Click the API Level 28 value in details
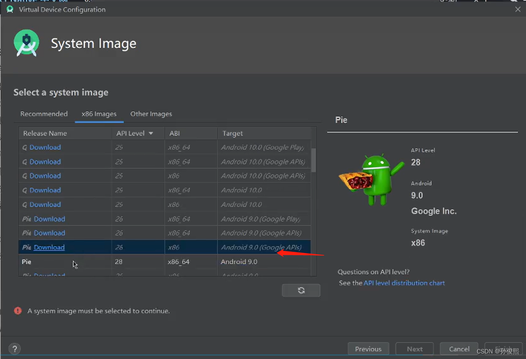The image size is (526, 359). tap(416, 162)
